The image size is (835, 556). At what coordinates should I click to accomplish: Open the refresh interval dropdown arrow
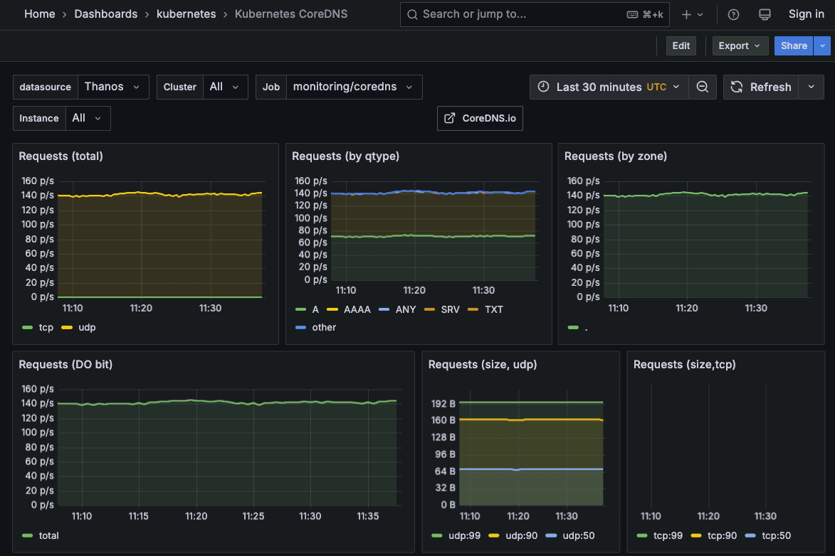click(811, 87)
